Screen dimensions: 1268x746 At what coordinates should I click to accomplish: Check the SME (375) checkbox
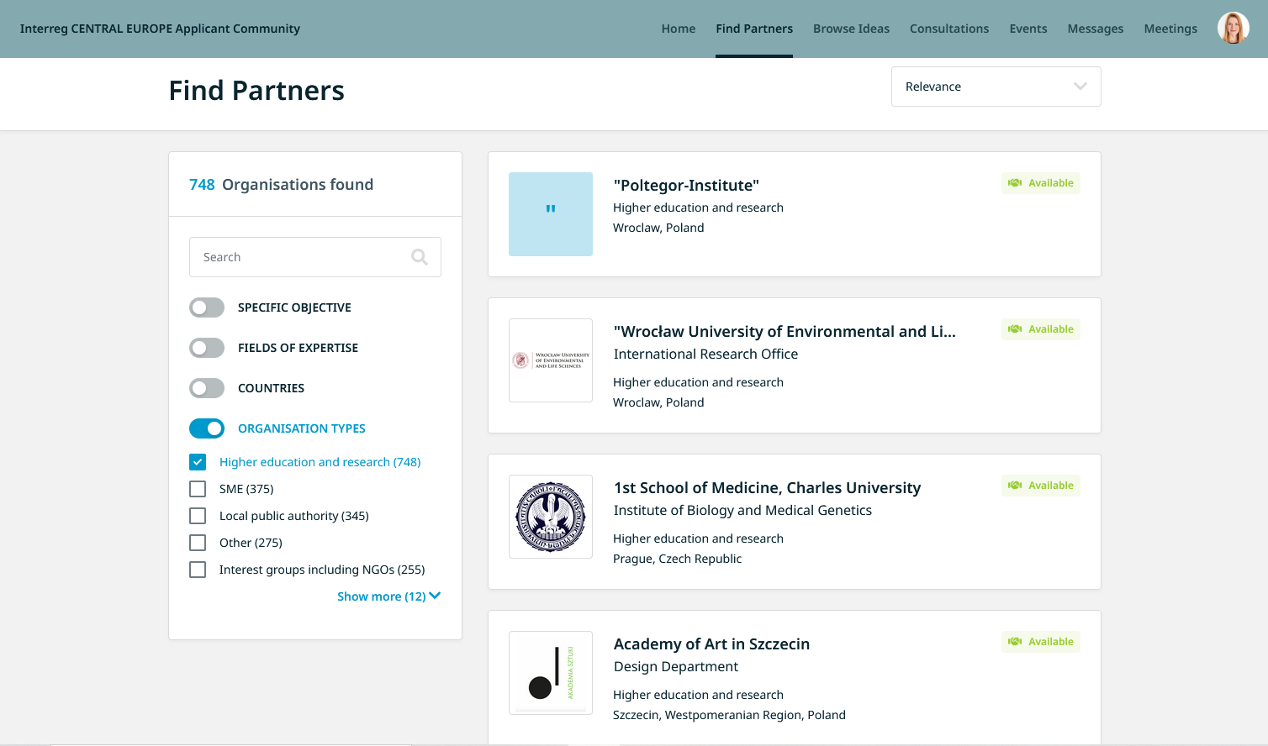198,489
